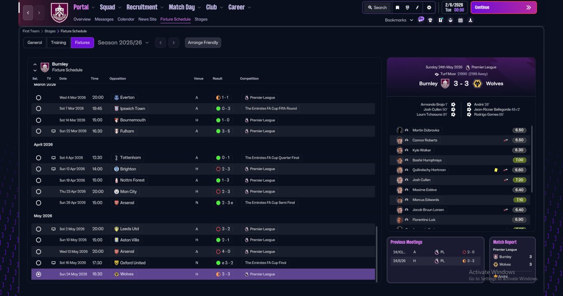Click the Everton club crest icon

(x=116, y=98)
